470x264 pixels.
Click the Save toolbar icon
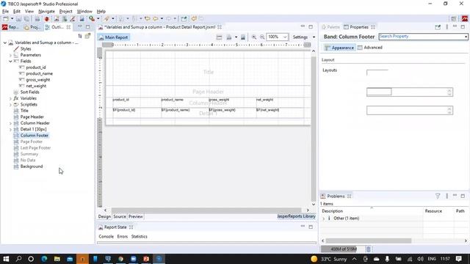click(x=18, y=18)
